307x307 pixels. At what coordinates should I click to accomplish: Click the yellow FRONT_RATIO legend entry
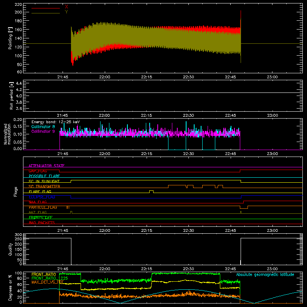[44, 274]
